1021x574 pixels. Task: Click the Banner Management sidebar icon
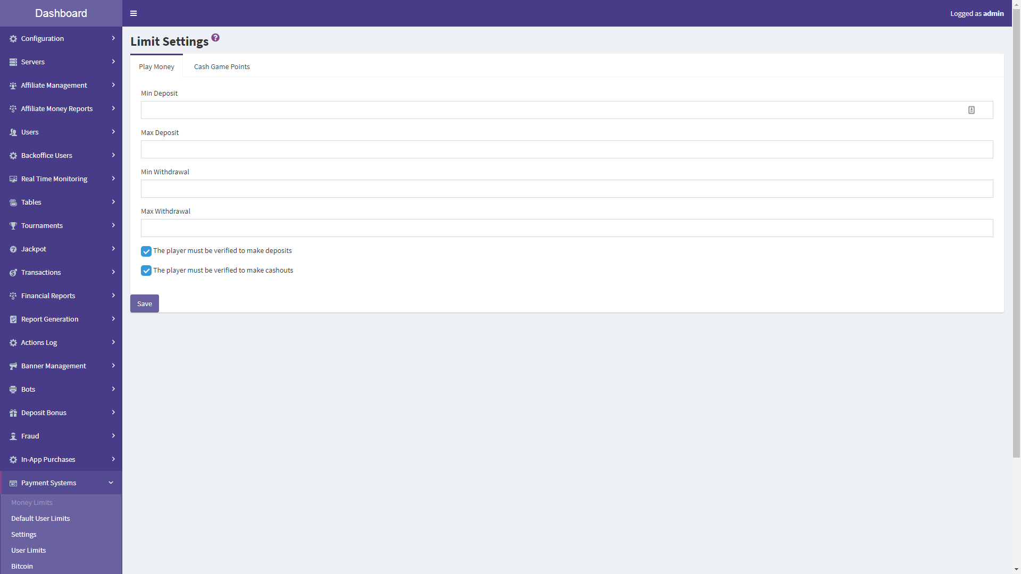pos(13,366)
